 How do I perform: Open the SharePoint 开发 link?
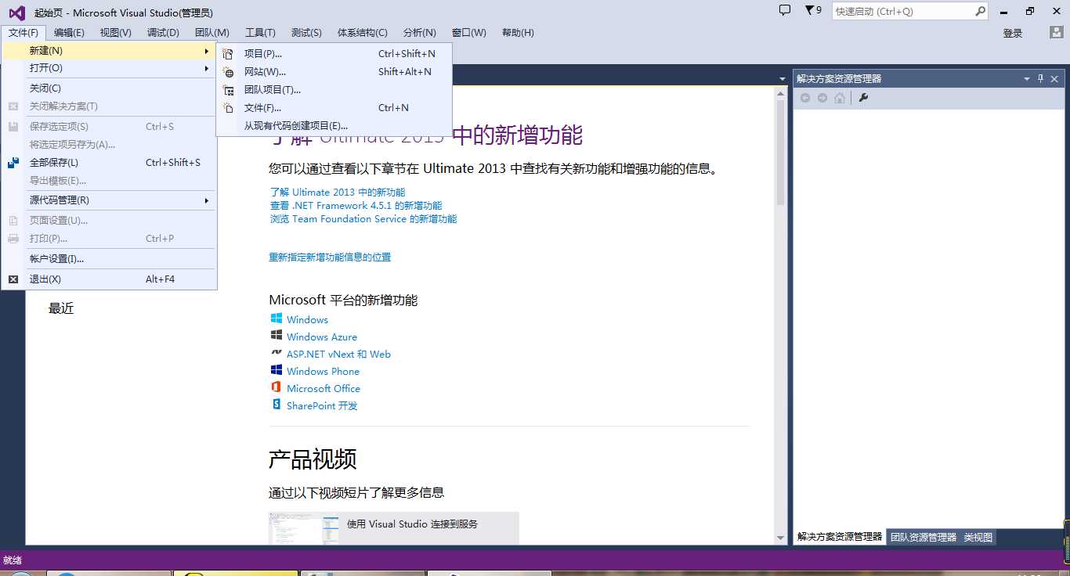[322, 406]
